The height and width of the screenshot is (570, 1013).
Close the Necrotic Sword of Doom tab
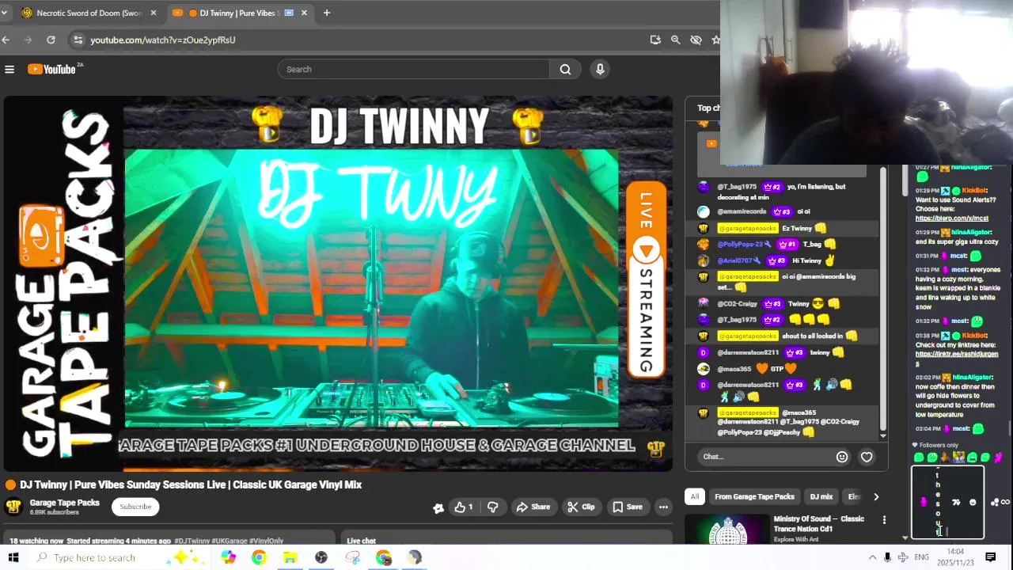(153, 13)
